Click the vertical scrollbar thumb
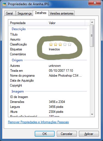Viewport: 103px width, 141px height. click(92, 36)
